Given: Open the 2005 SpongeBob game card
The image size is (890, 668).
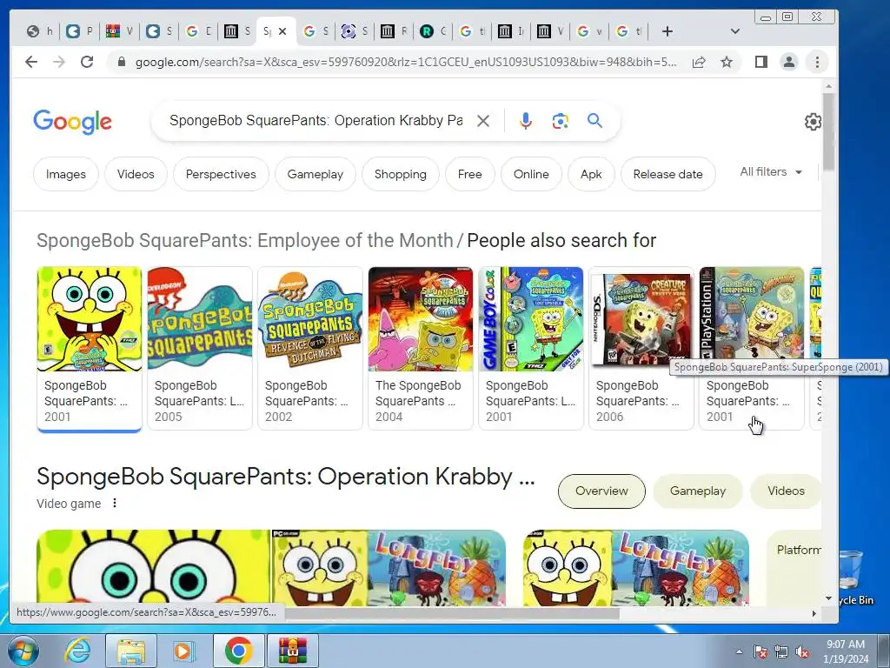Looking at the screenshot, I should (200, 349).
